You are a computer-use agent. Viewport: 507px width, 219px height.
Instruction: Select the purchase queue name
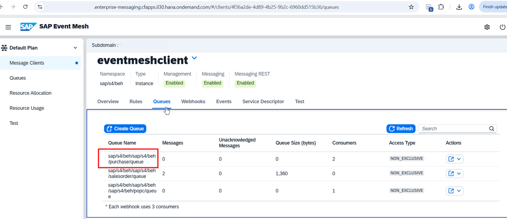pos(132,159)
